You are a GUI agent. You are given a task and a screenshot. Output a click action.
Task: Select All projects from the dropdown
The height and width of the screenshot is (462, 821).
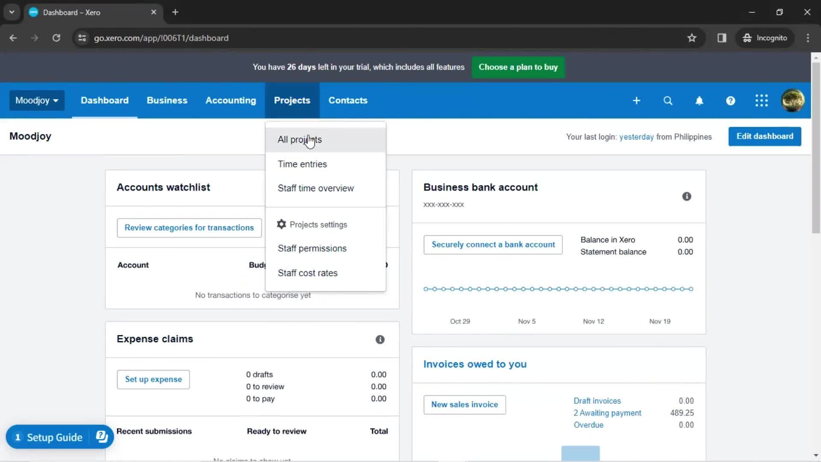[325, 140]
